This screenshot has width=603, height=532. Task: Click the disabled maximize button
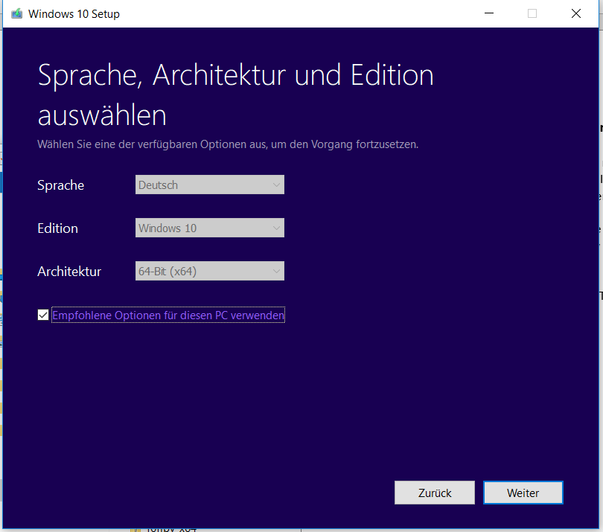(x=532, y=13)
